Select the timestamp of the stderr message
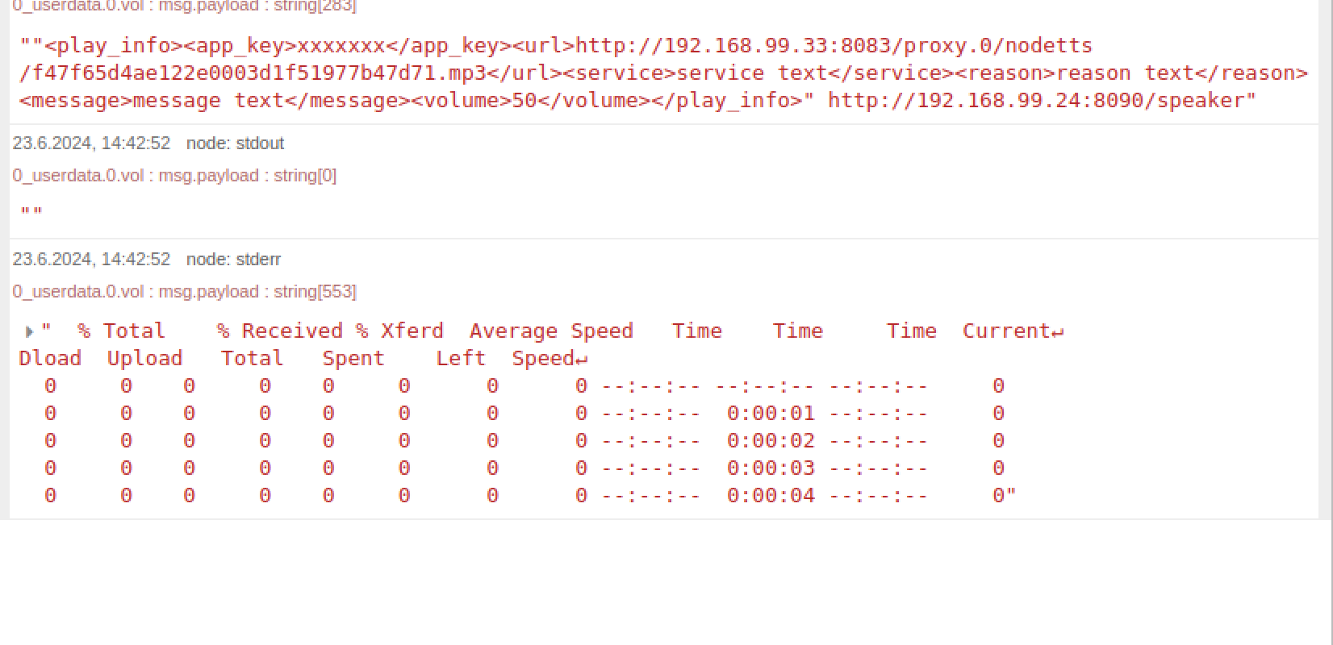 [91, 260]
